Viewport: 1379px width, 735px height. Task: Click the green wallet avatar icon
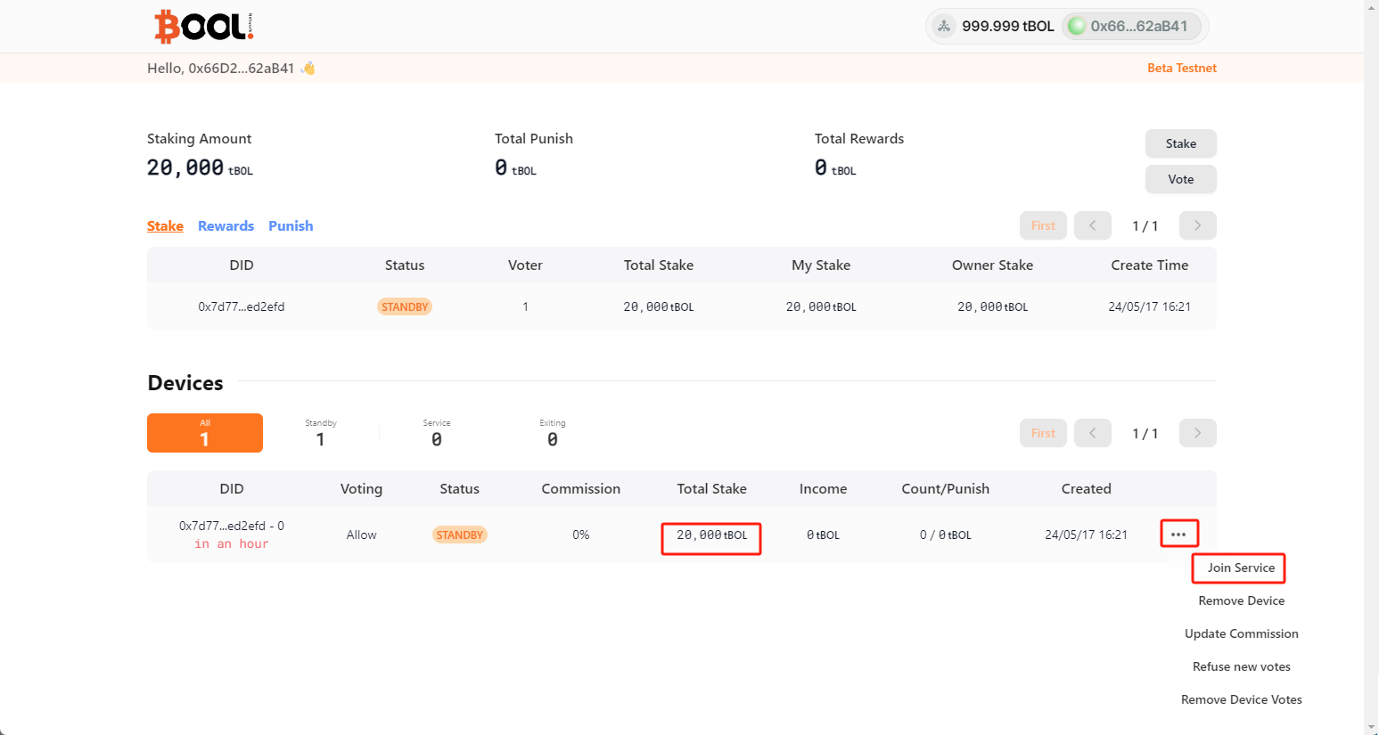click(x=1077, y=27)
